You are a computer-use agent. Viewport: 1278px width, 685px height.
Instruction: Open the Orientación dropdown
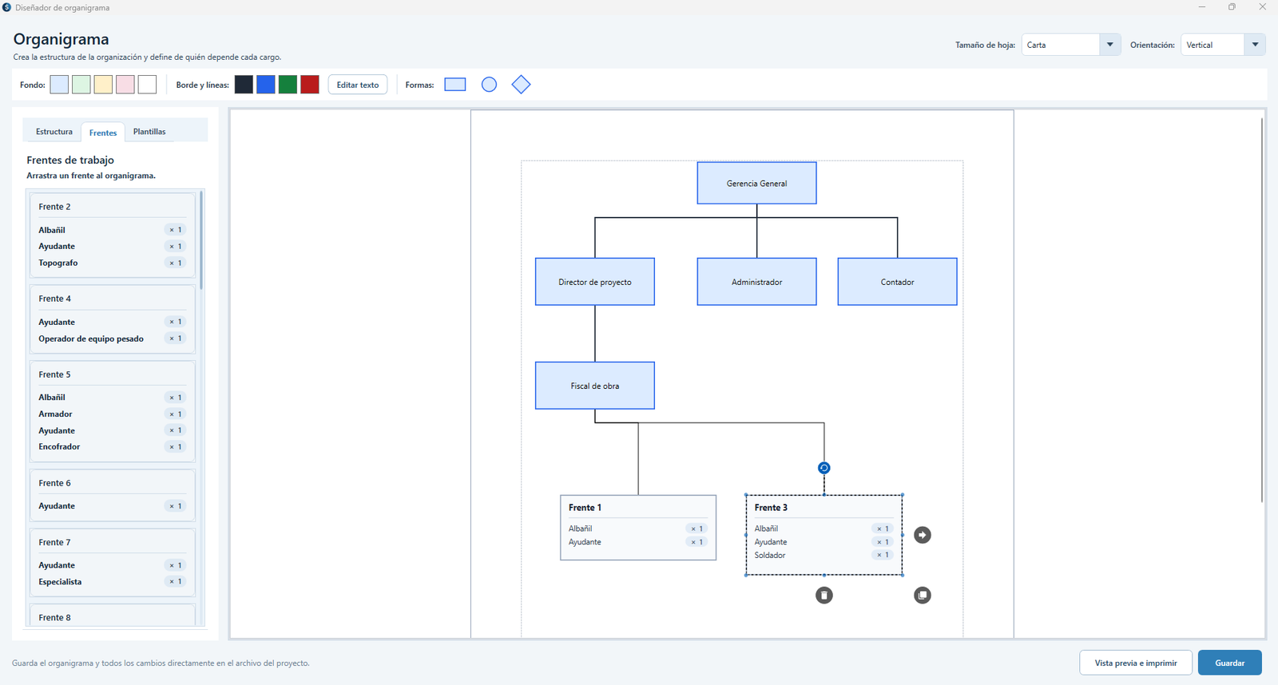(1223, 45)
